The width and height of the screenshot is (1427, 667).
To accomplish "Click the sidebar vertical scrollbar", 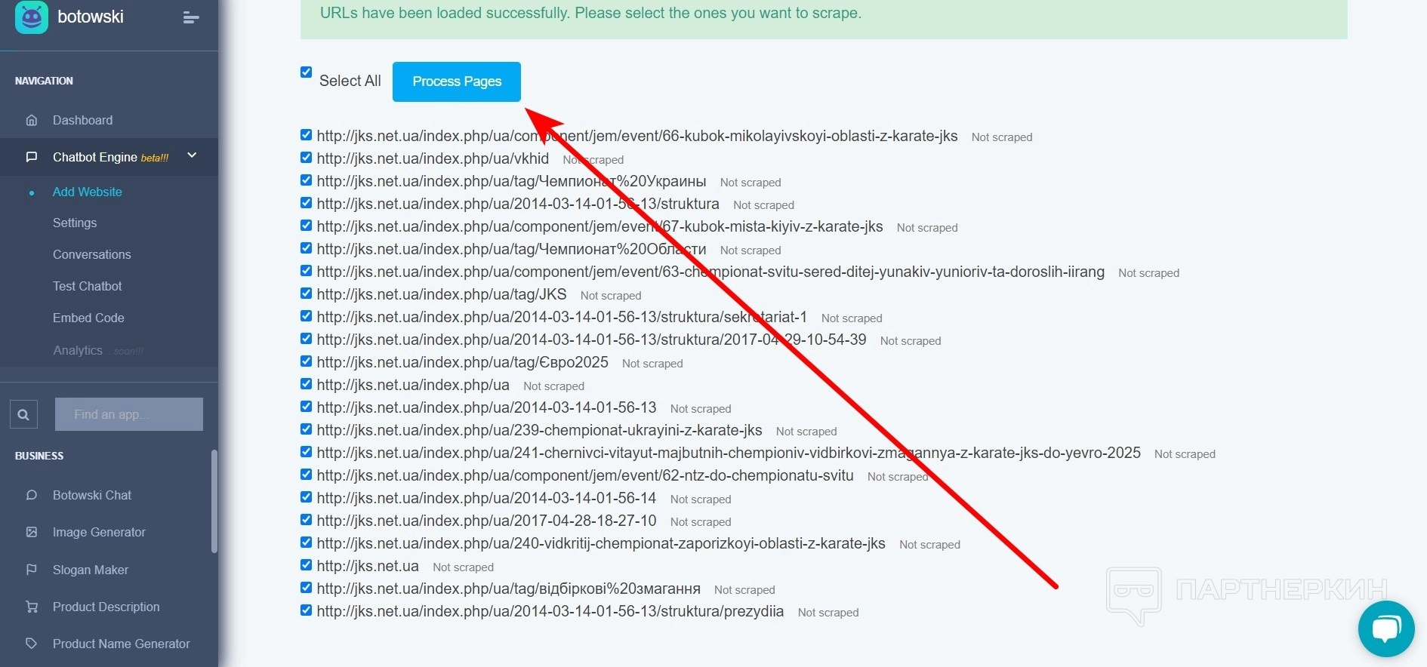I will click(x=214, y=501).
